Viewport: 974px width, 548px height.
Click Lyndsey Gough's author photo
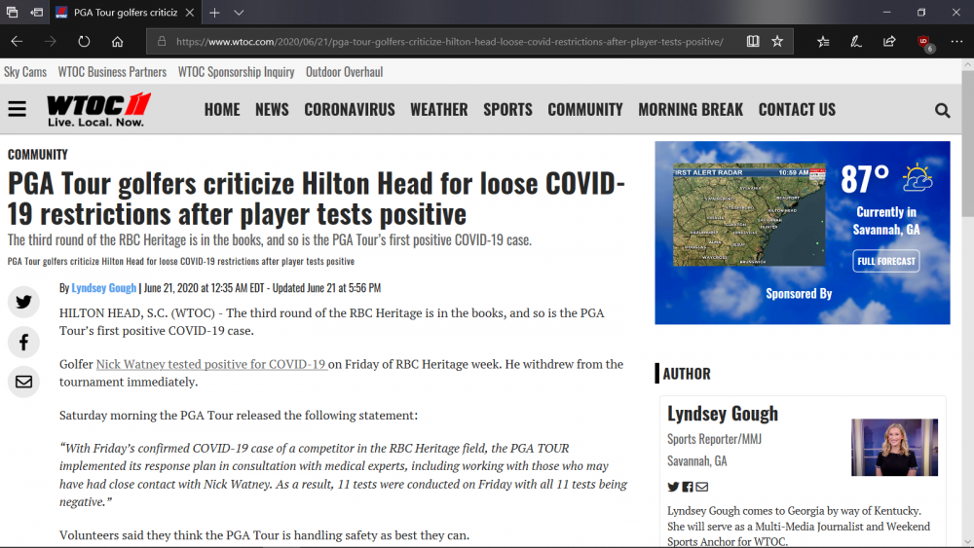click(x=894, y=447)
